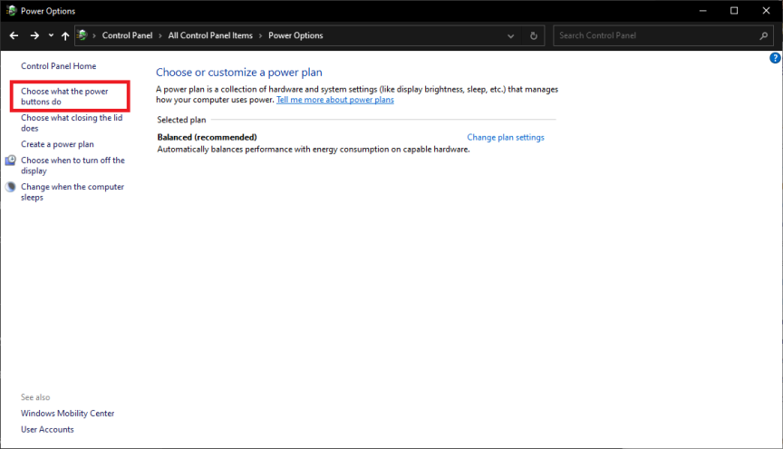Viewport: 783px width, 449px height.
Task: Click the magnifier icon in the search box
Action: click(x=763, y=36)
